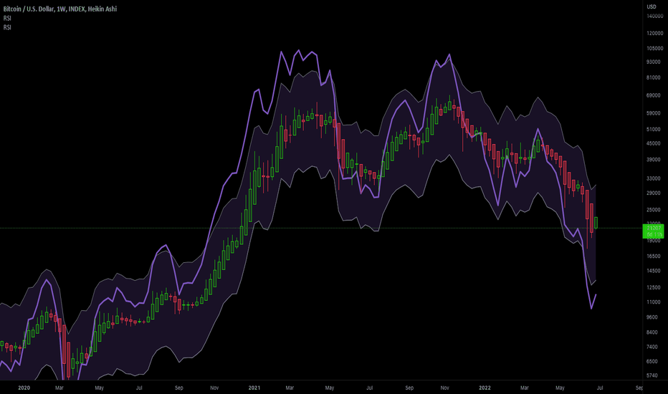This screenshot has height=394, width=668.
Task: Click the USD currency label on price axis
Action: (x=652, y=6)
